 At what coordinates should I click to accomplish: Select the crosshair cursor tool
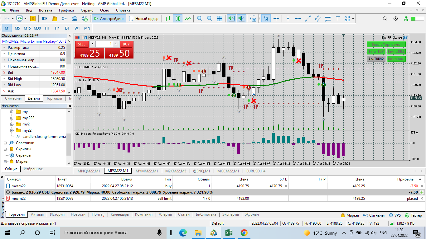[x=276, y=19]
